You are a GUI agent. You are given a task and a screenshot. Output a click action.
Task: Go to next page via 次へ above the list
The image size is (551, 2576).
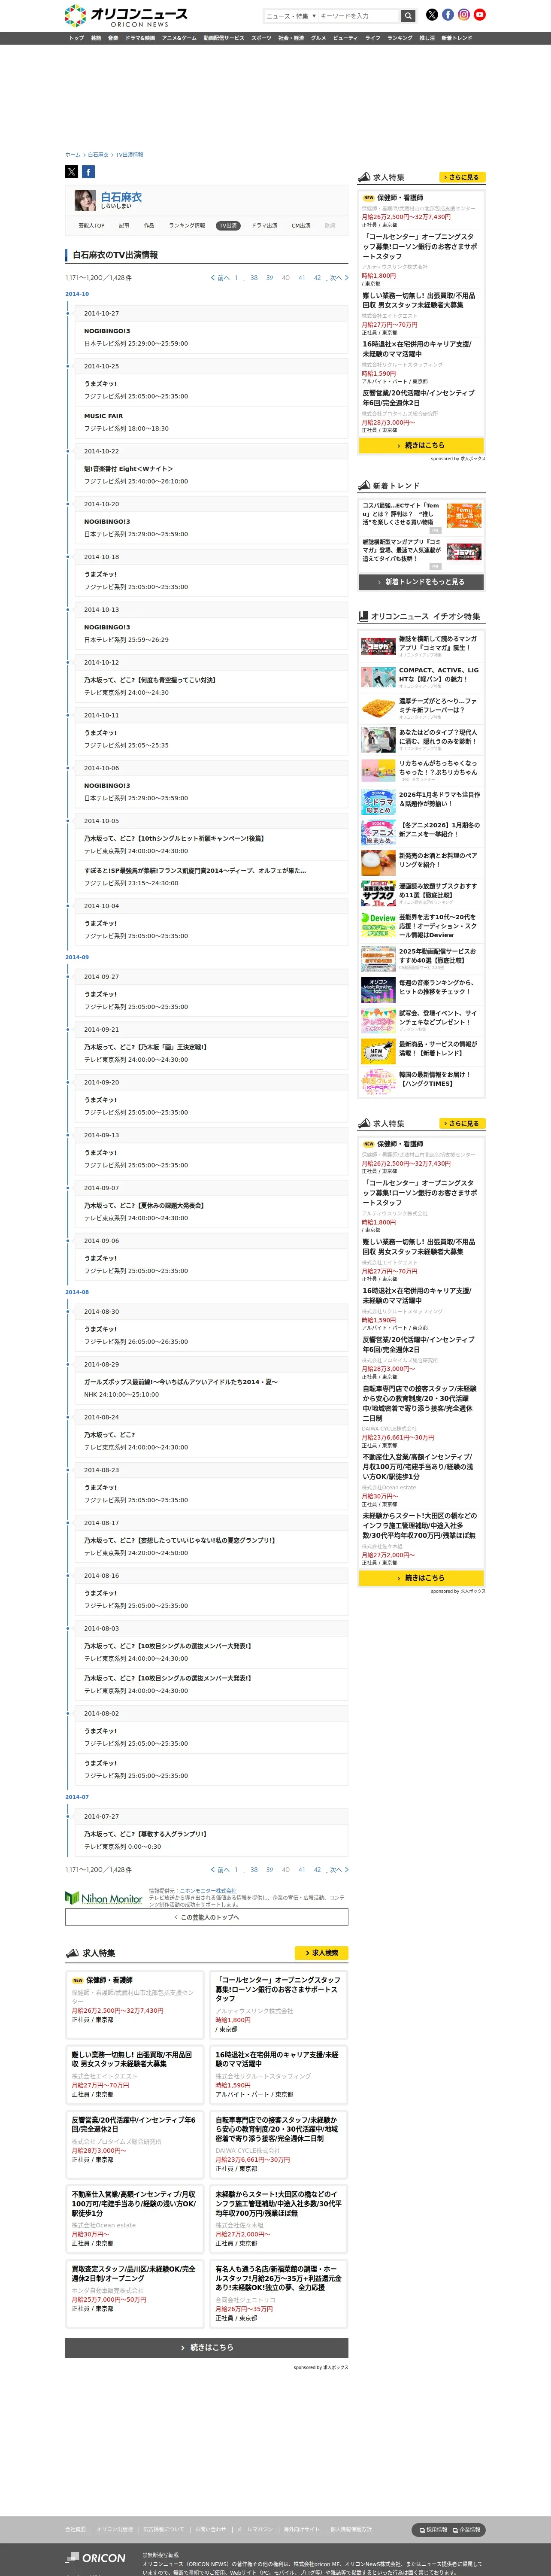[x=338, y=278]
